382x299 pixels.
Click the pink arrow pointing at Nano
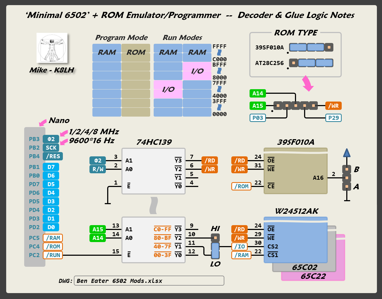point(43,123)
